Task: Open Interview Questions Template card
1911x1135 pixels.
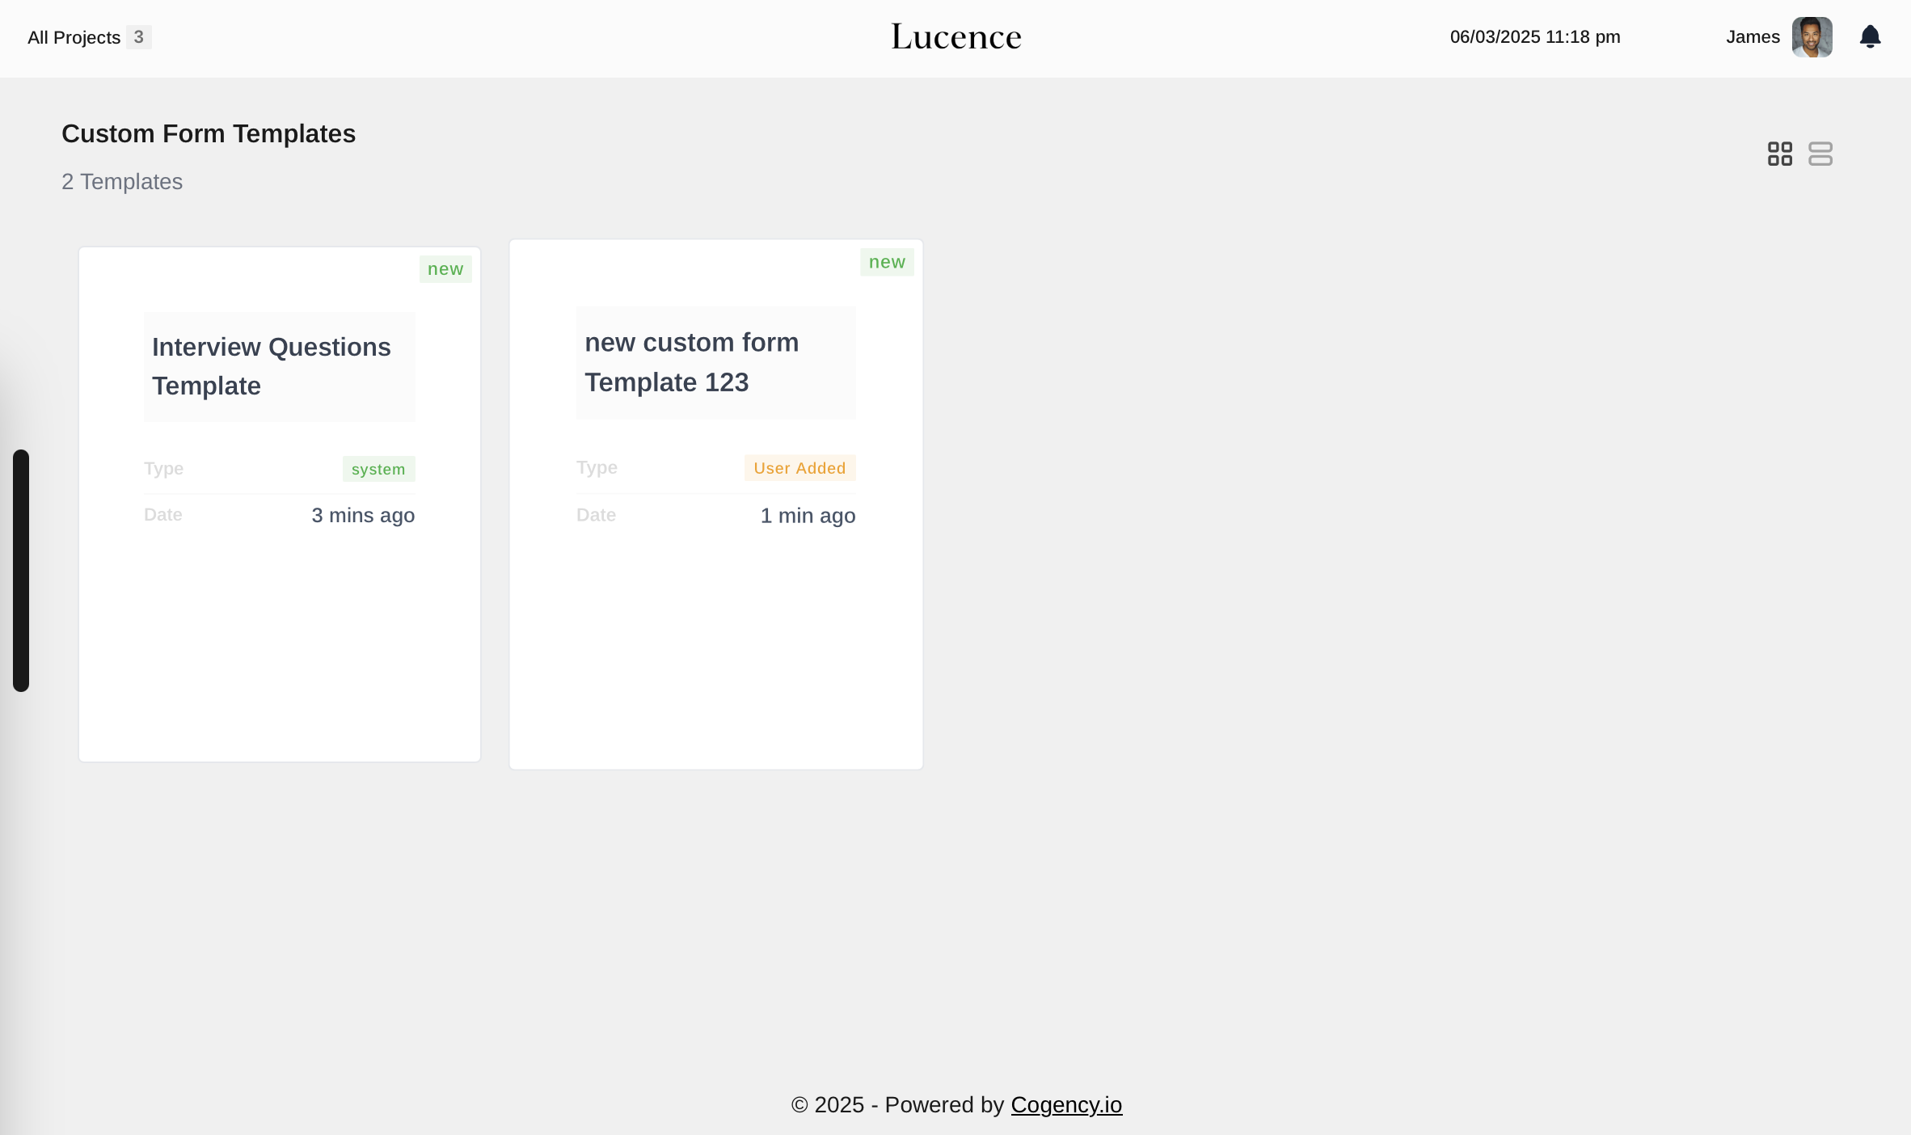Action: click(x=272, y=366)
